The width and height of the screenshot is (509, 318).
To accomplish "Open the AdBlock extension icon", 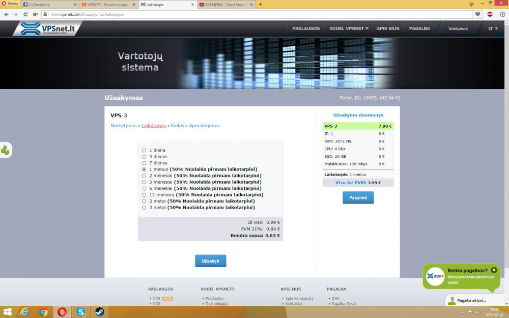I will tap(490, 14).
